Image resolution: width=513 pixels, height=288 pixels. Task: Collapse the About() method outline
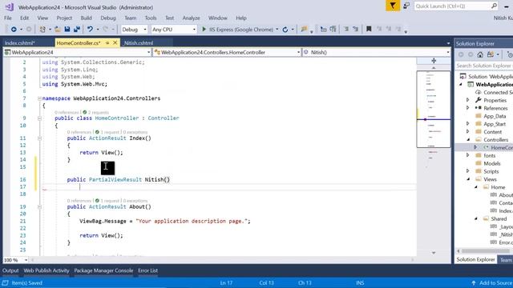39,207
